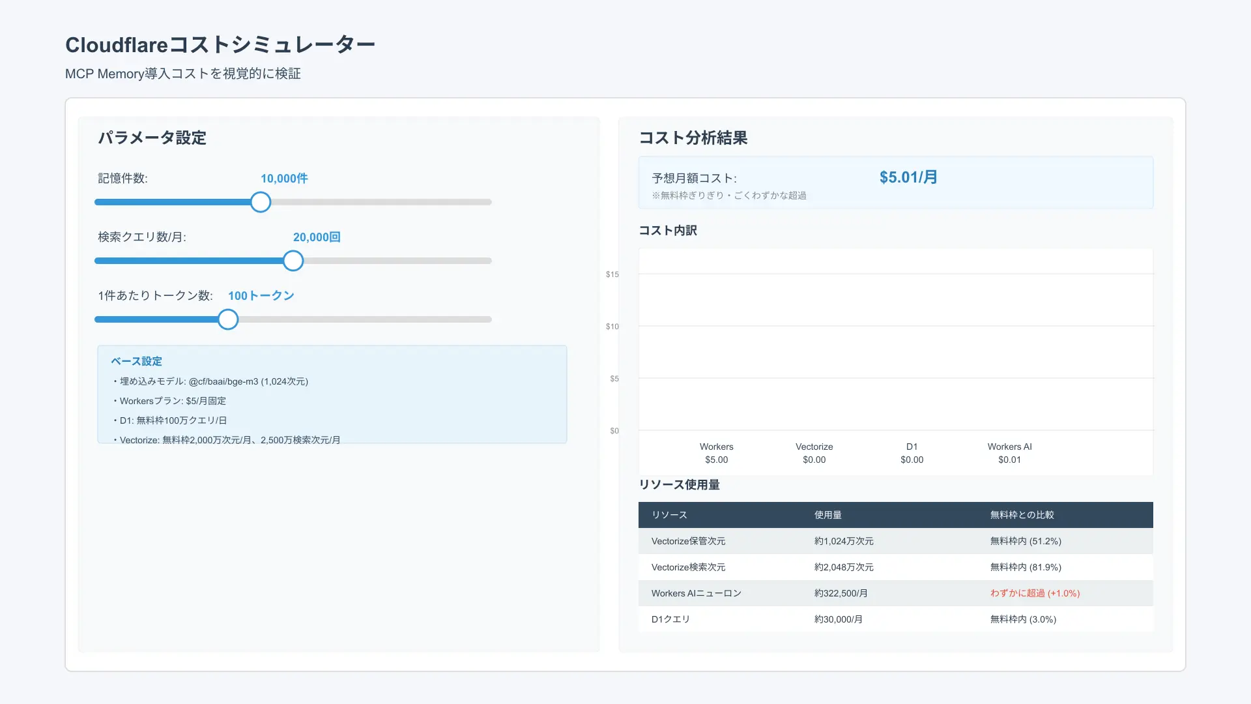Click the ※無料枠ぎりぎり note text
1251x704 pixels.
click(729, 196)
